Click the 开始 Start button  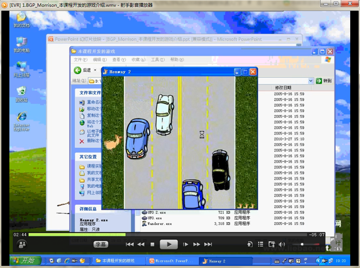23,261
